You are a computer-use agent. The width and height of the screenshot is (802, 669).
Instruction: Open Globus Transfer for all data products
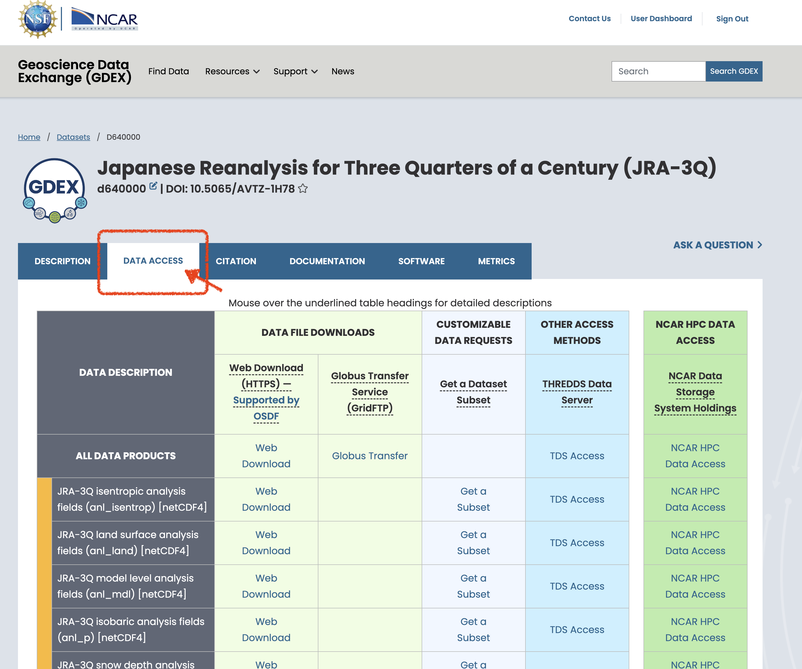[x=369, y=456]
